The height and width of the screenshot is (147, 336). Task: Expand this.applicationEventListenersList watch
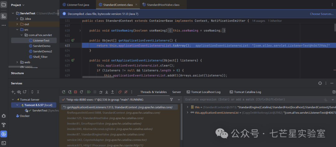(188, 112)
